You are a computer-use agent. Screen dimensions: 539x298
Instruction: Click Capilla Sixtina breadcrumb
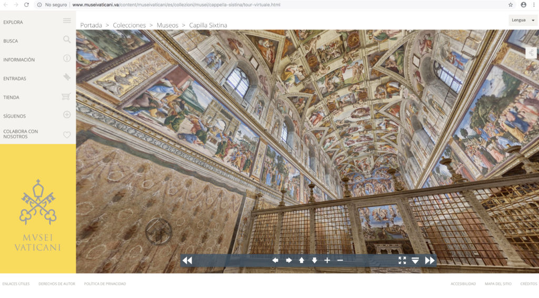click(x=208, y=25)
